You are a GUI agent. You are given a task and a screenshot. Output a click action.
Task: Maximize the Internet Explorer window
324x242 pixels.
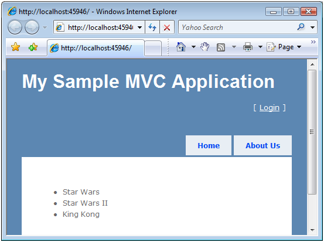click(291, 12)
